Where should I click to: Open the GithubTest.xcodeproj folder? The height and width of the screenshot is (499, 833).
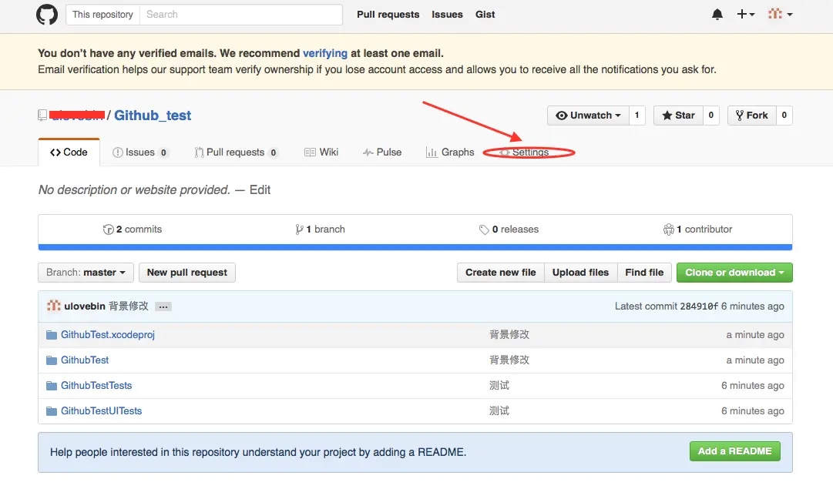tap(108, 335)
